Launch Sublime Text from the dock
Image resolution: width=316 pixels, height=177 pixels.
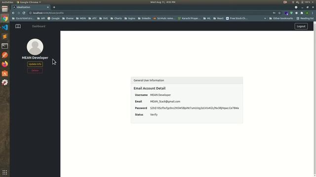(5, 37)
